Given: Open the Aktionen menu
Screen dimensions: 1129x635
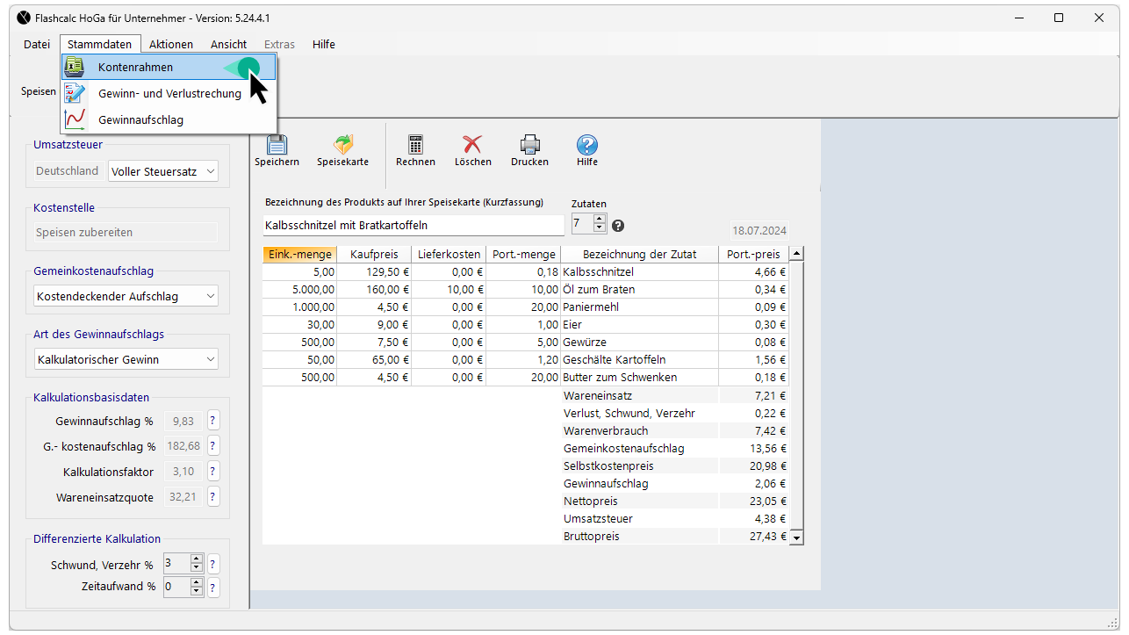Looking at the screenshot, I should (x=171, y=45).
